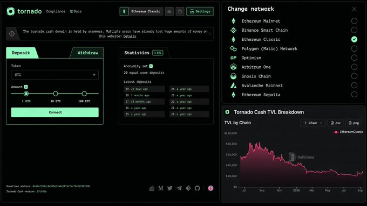The height and width of the screenshot is (206, 367).
Task: Click the Ethereum Classic network selector in header
Action: pos(146,11)
